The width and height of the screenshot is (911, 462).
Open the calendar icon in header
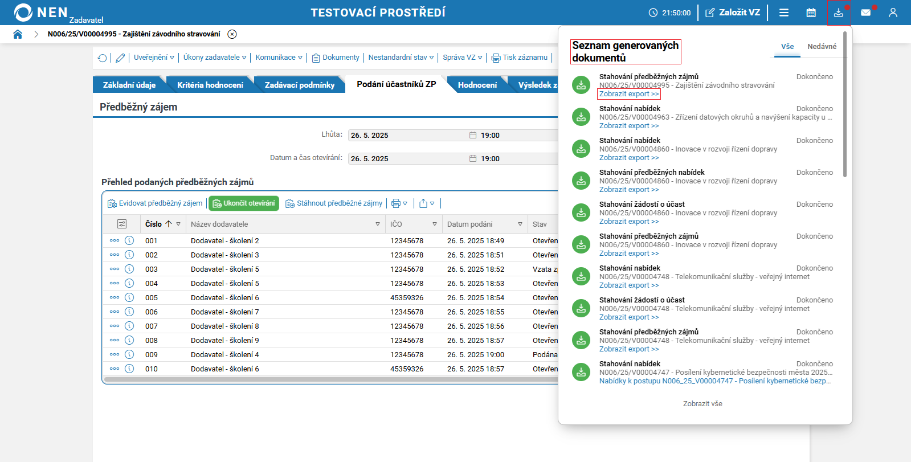pyautogui.click(x=811, y=13)
